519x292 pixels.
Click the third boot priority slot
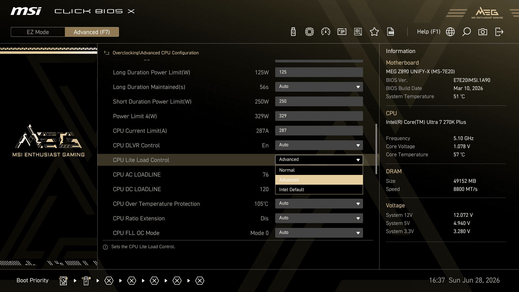click(x=109, y=281)
